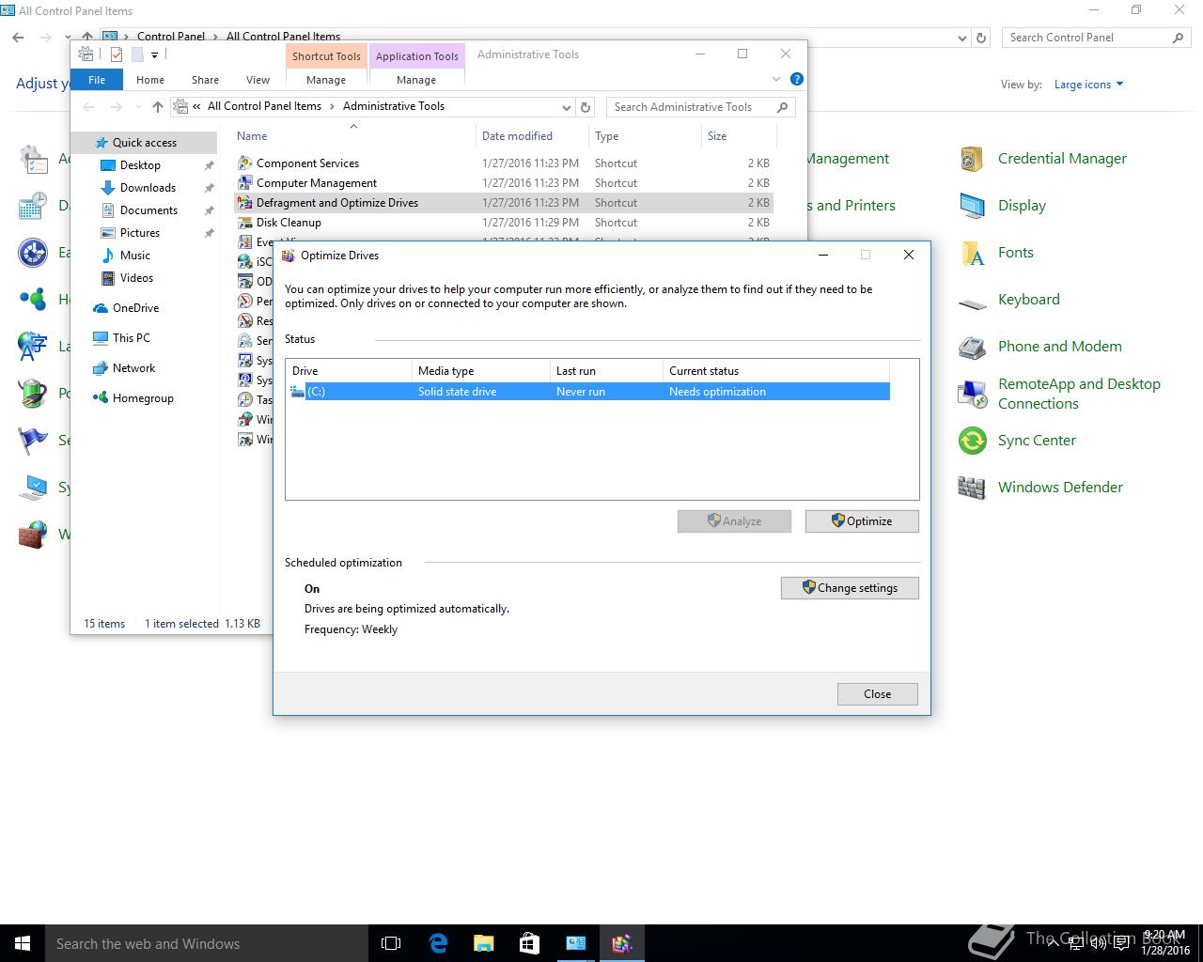The image size is (1203, 962).
Task: Open Phone and Modem icon
Action: coord(972,347)
